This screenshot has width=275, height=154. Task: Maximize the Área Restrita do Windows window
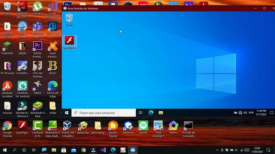tap(265, 9)
